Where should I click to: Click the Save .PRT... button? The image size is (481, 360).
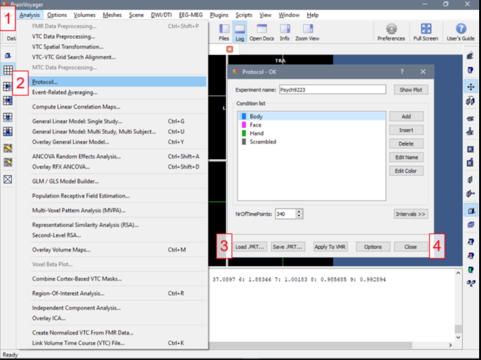[x=288, y=247]
